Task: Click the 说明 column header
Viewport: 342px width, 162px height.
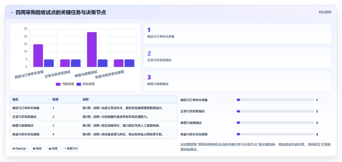Action: (86, 100)
